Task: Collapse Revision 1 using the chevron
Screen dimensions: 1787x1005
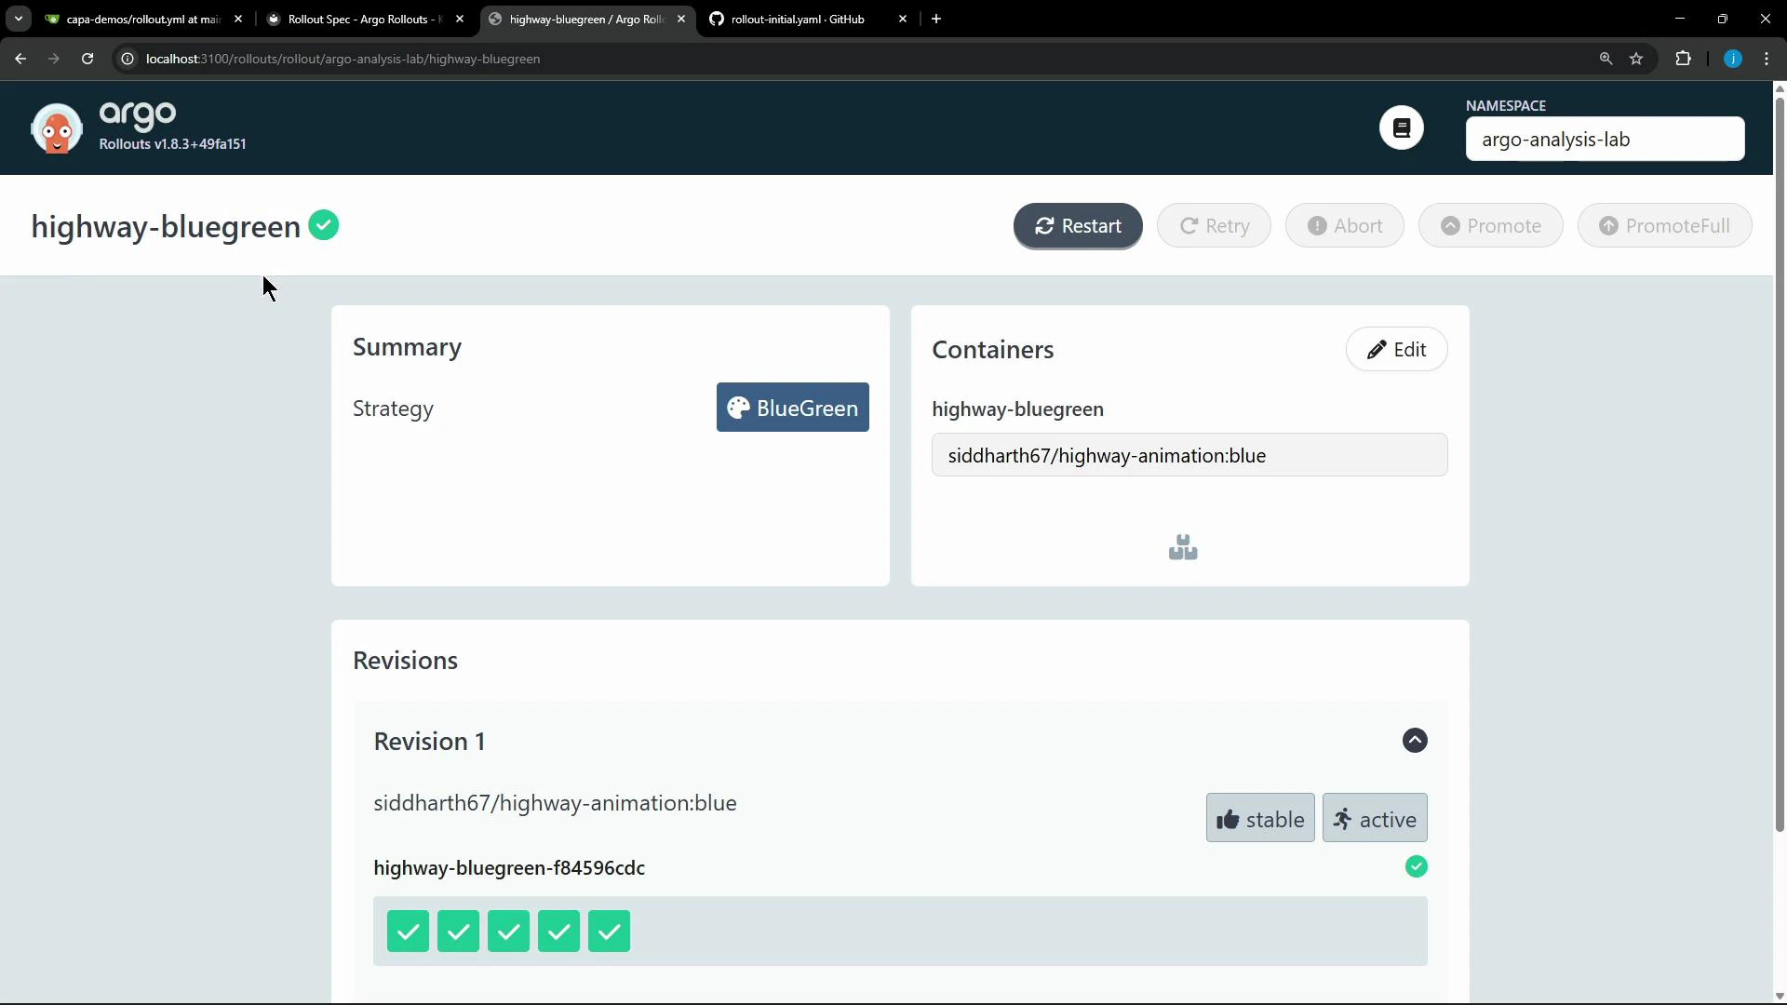Action: pyautogui.click(x=1415, y=741)
